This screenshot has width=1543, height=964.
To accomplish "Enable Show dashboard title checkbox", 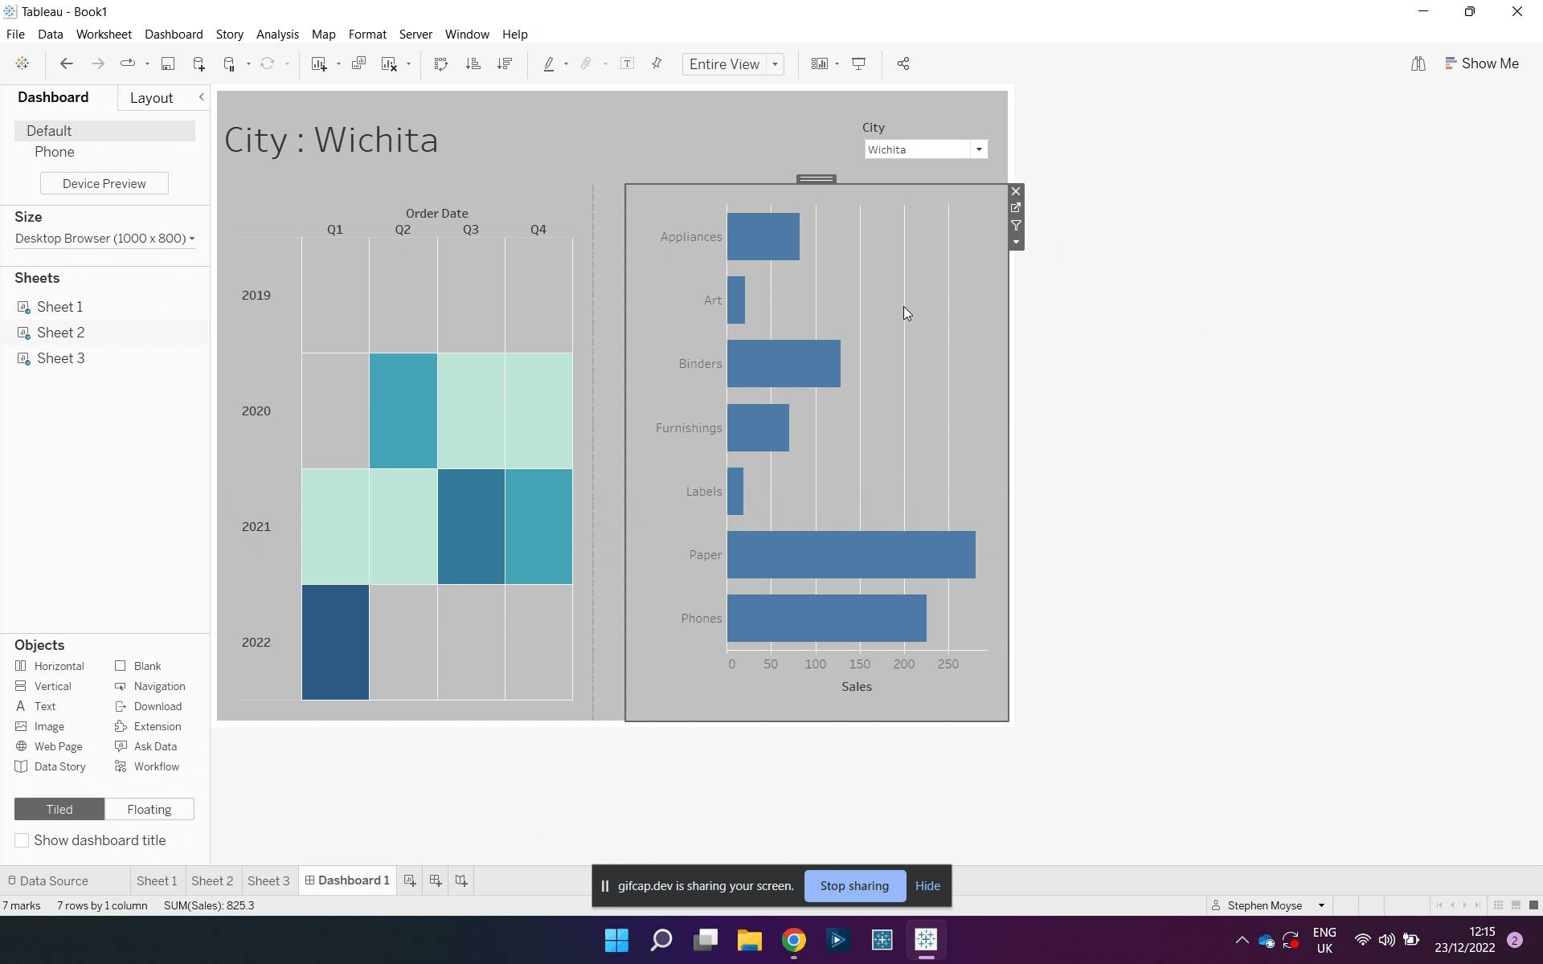I will coord(23,840).
